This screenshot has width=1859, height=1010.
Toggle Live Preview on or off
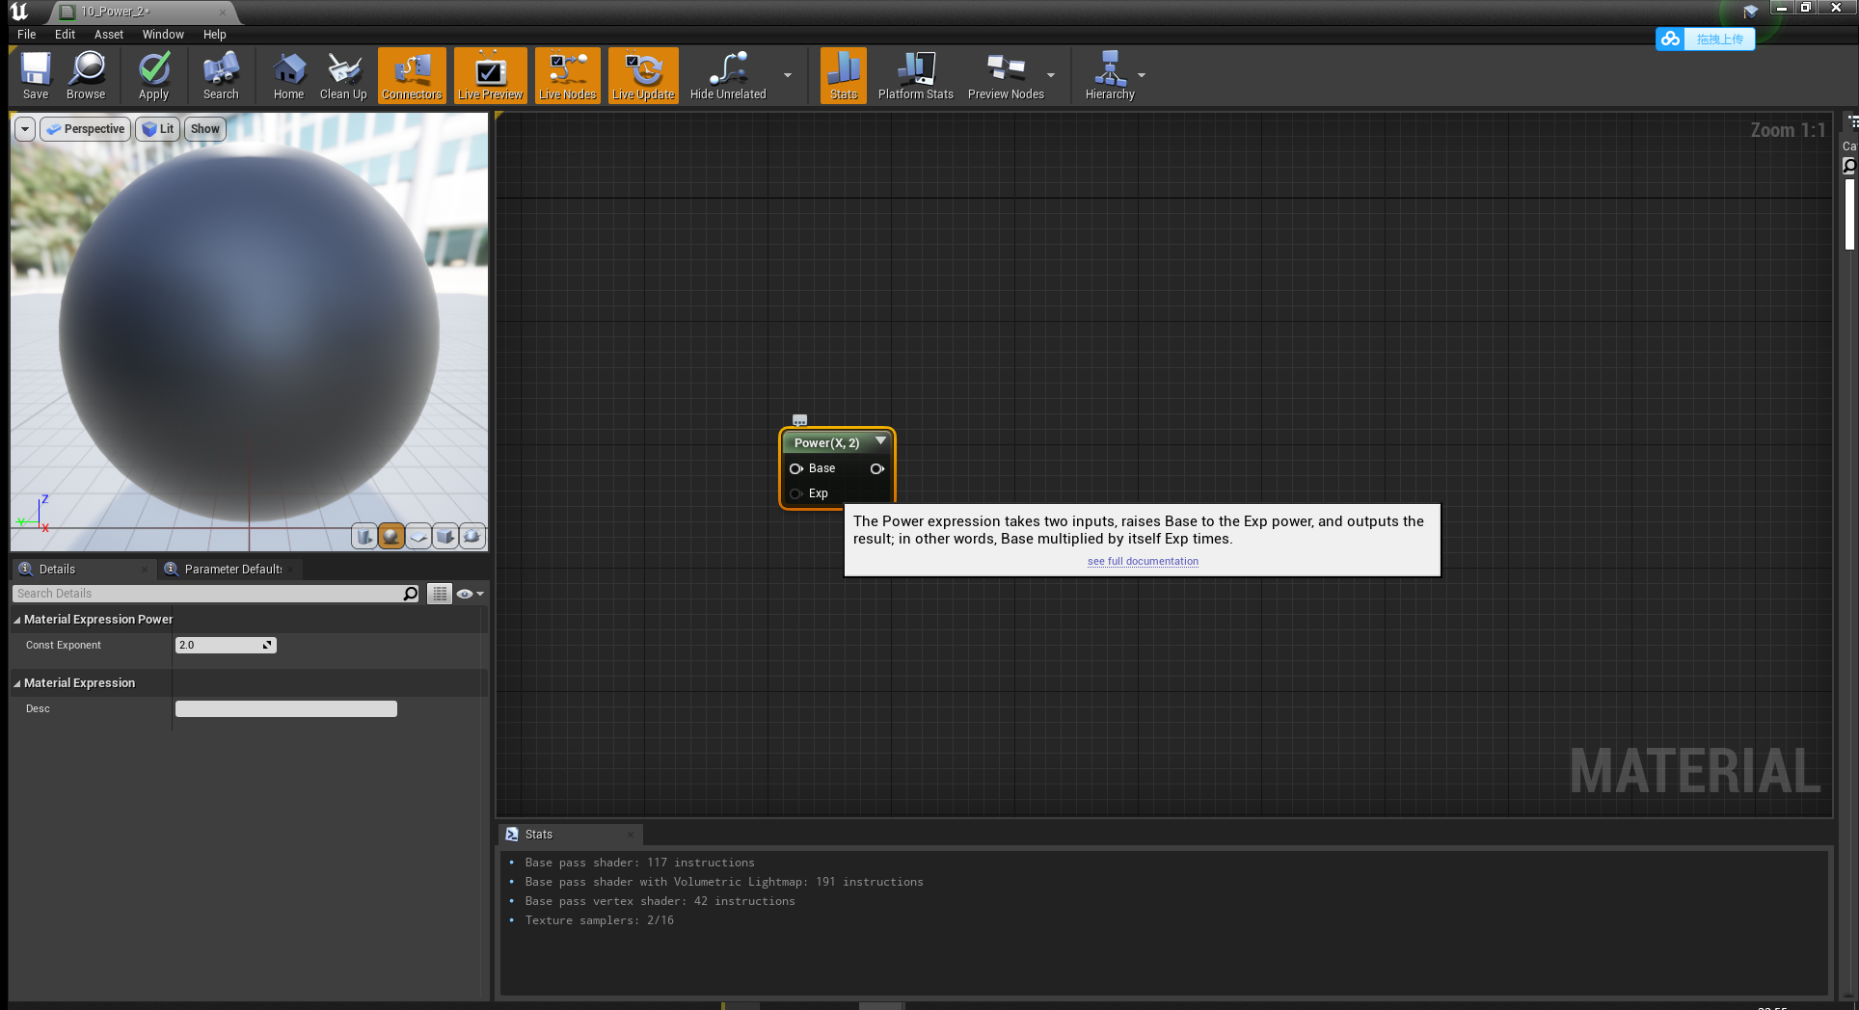point(490,75)
